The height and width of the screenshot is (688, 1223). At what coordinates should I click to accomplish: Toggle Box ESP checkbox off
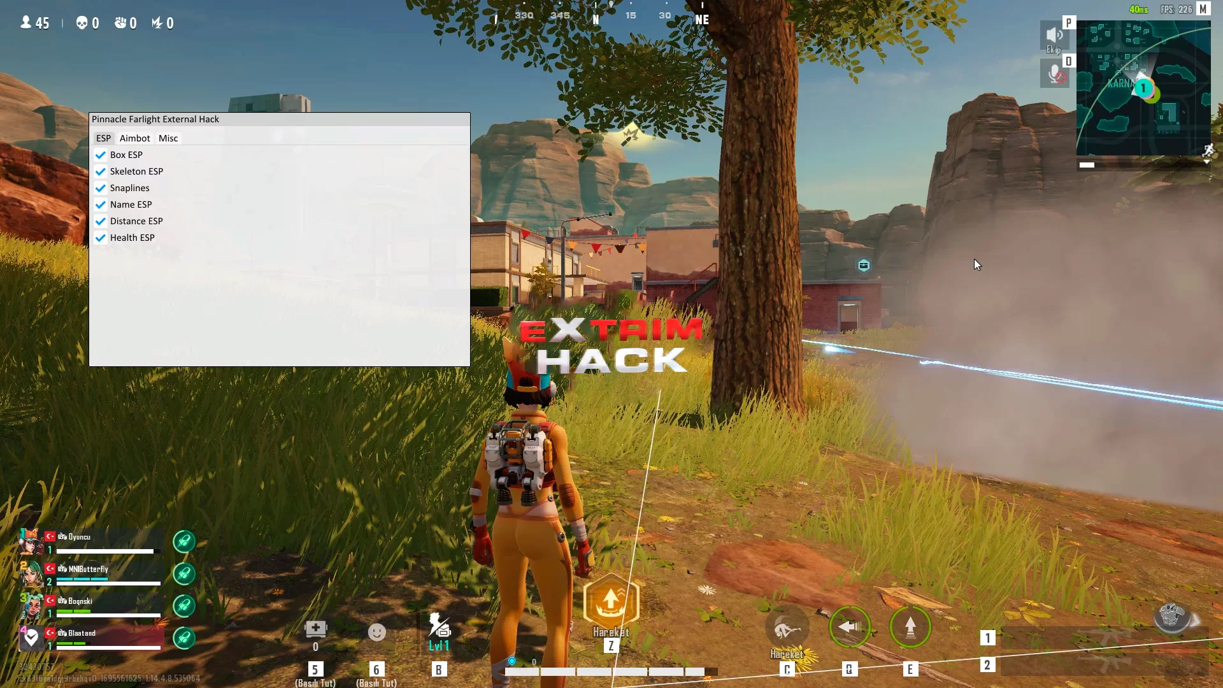(101, 154)
